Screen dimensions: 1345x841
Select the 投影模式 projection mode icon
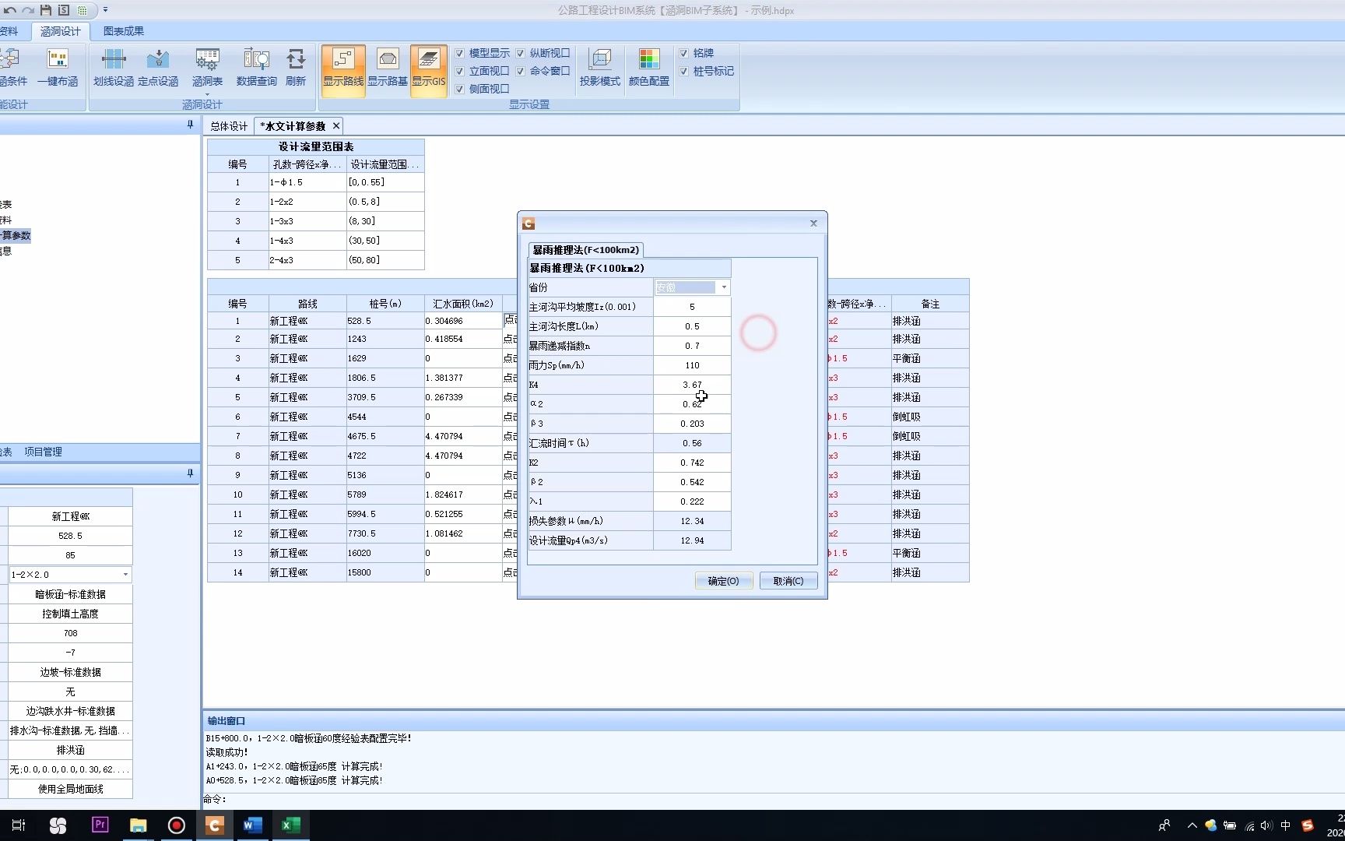pyautogui.click(x=600, y=69)
